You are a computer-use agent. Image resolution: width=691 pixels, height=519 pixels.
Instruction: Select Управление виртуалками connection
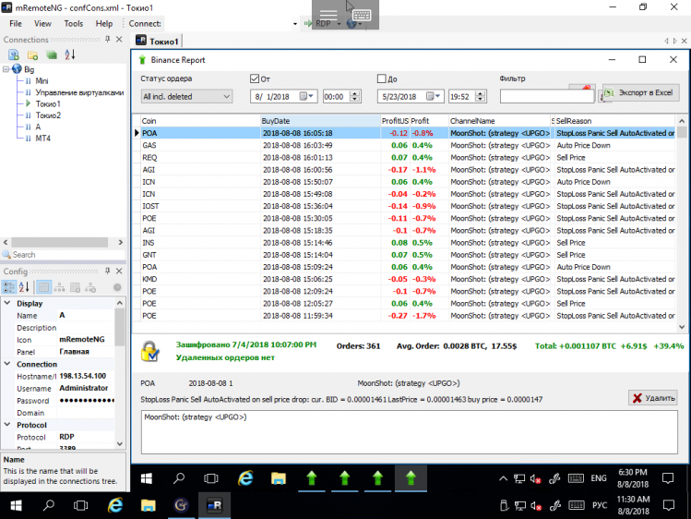coord(79,92)
